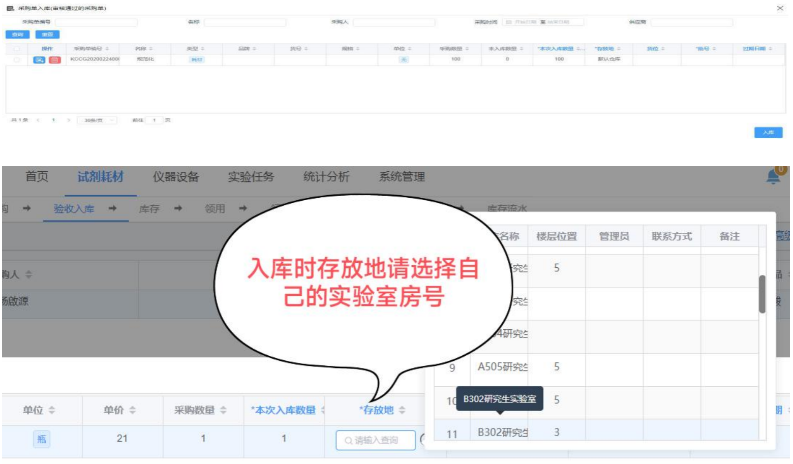
Task: Open the 统计分析 menu tab
Action: (326, 177)
